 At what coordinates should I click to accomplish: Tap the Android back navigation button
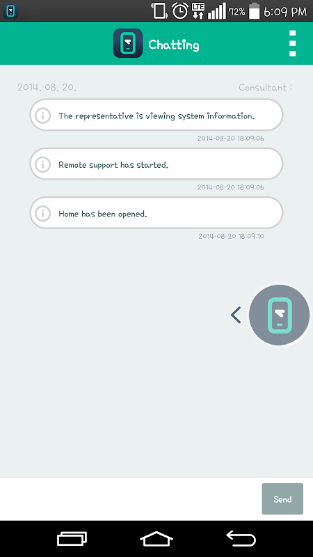point(241,539)
